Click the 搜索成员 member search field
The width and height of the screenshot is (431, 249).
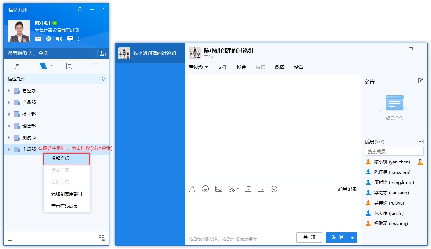point(394,151)
